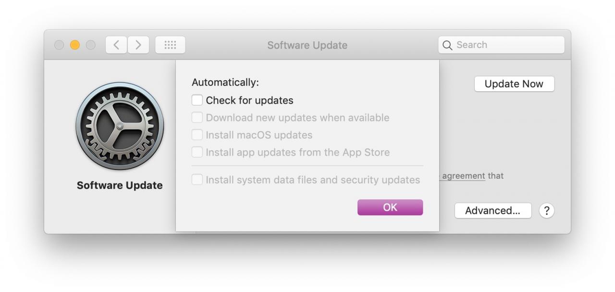Screen dimensions: 615x292
Task: Click the Software Update gear icon
Action: [120, 126]
